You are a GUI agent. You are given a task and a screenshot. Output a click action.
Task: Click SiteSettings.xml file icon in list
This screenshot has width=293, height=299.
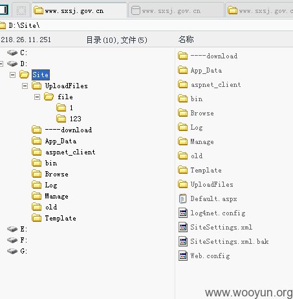coord(183,227)
